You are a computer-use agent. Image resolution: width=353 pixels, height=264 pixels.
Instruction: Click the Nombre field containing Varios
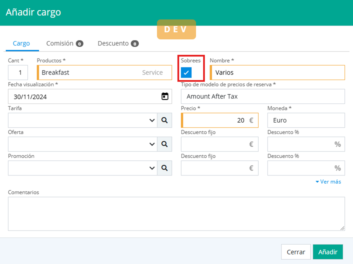point(277,72)
